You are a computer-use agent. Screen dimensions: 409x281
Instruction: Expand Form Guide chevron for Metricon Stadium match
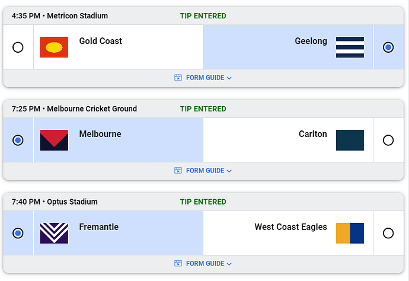229,78
